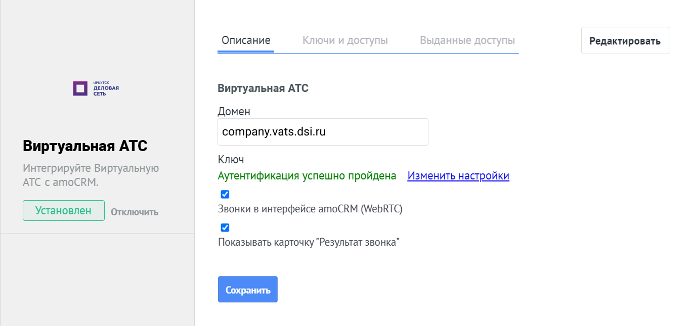
Task: Click the Деловая Сеть logo icon
Action: click(80, 88)
